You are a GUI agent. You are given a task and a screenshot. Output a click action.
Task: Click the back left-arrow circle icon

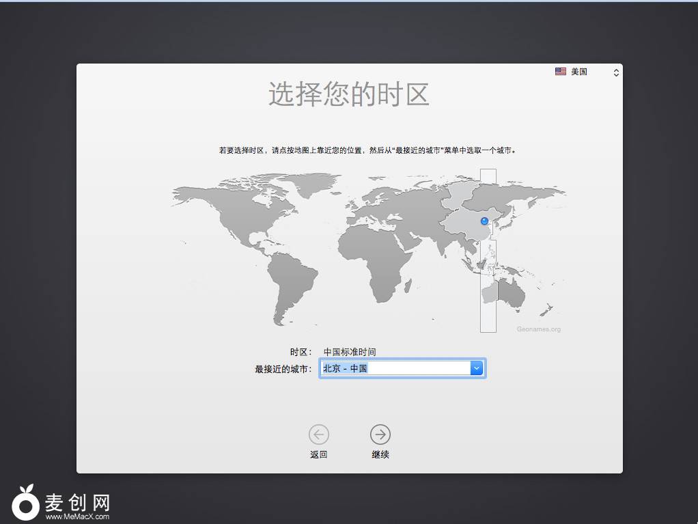click(x=318, y=434)
